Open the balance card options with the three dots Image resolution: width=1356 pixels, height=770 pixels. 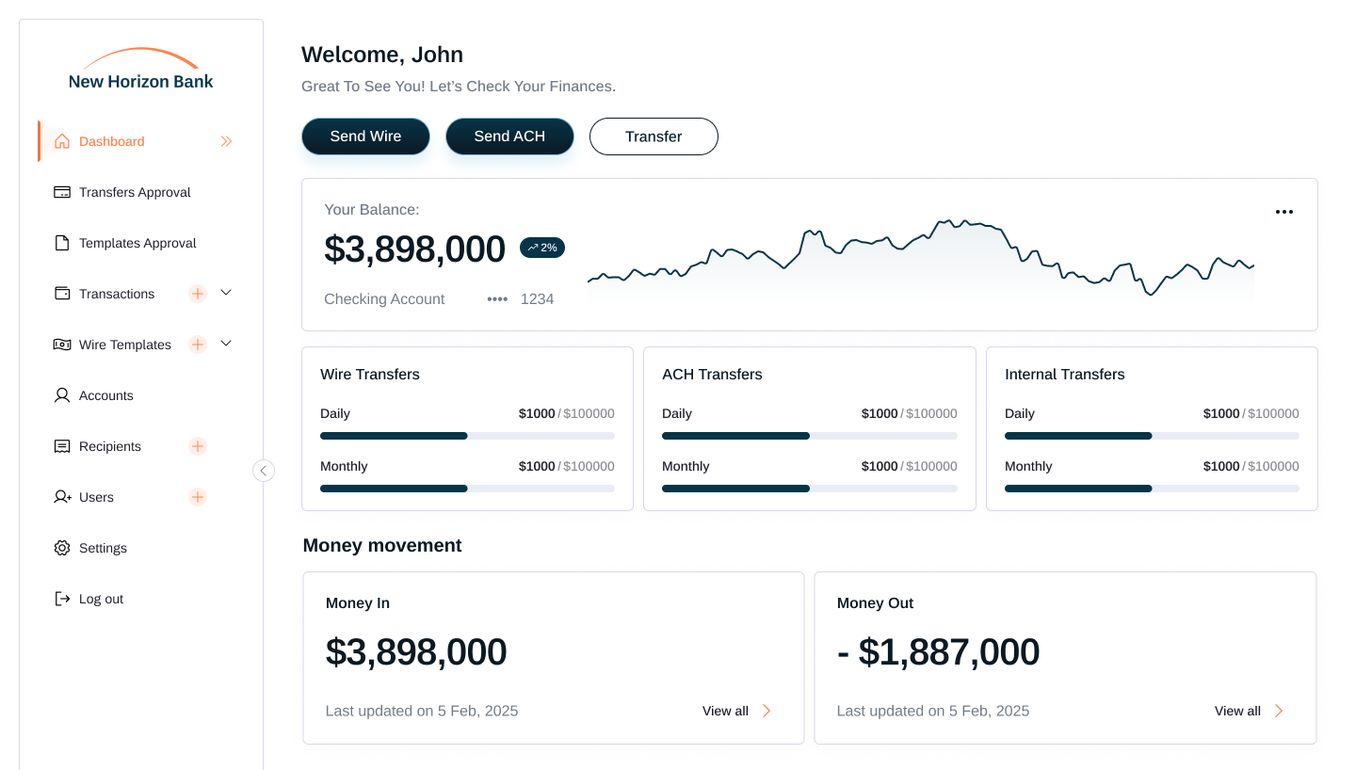pyautogui.click(x=1284, y=212)
